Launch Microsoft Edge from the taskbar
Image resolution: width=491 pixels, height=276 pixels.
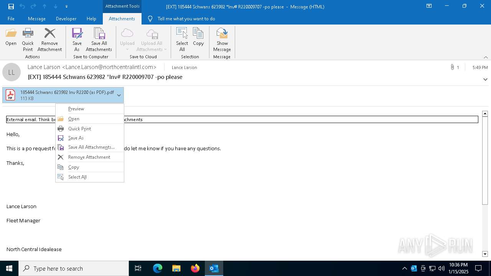158,268
